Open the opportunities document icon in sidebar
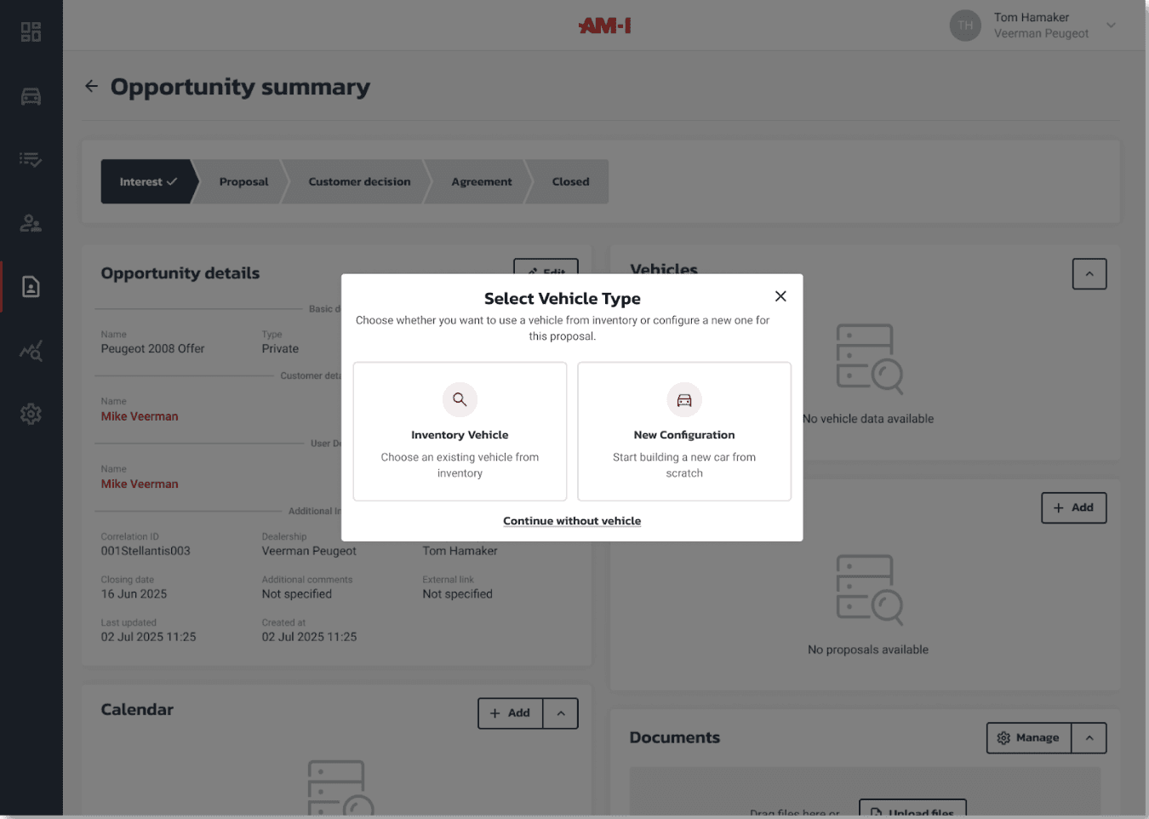The width and height of the screenshot is (1149, 819). coord(31,287)
